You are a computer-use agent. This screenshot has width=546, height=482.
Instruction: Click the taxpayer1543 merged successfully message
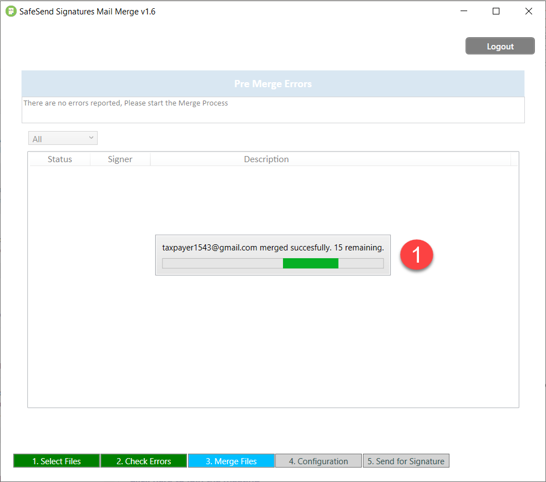coord(272,248)
